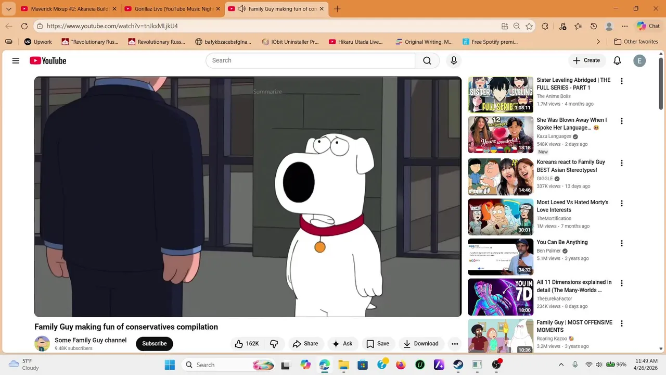The image size is (666, 375).
Task: Go to the YouTube home logo
Action: tap(48, 61)
